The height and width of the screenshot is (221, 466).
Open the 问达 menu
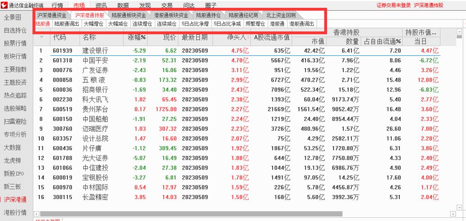click(x=189, y=5)
